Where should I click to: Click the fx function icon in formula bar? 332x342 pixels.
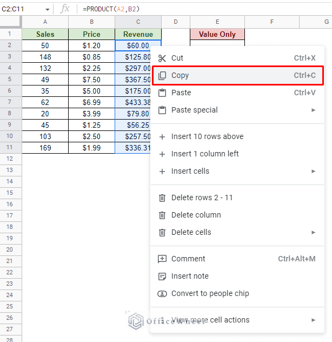point(65,9)
